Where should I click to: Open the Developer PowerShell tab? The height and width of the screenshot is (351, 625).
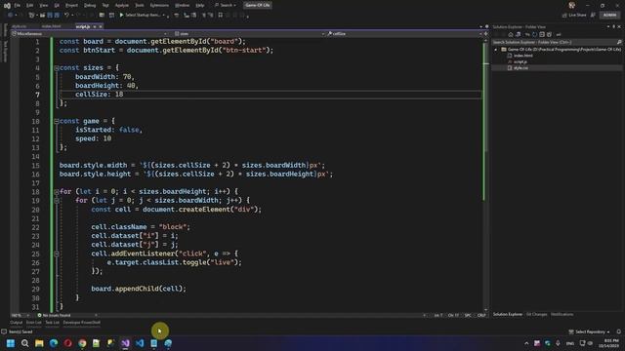click(82, 323)
